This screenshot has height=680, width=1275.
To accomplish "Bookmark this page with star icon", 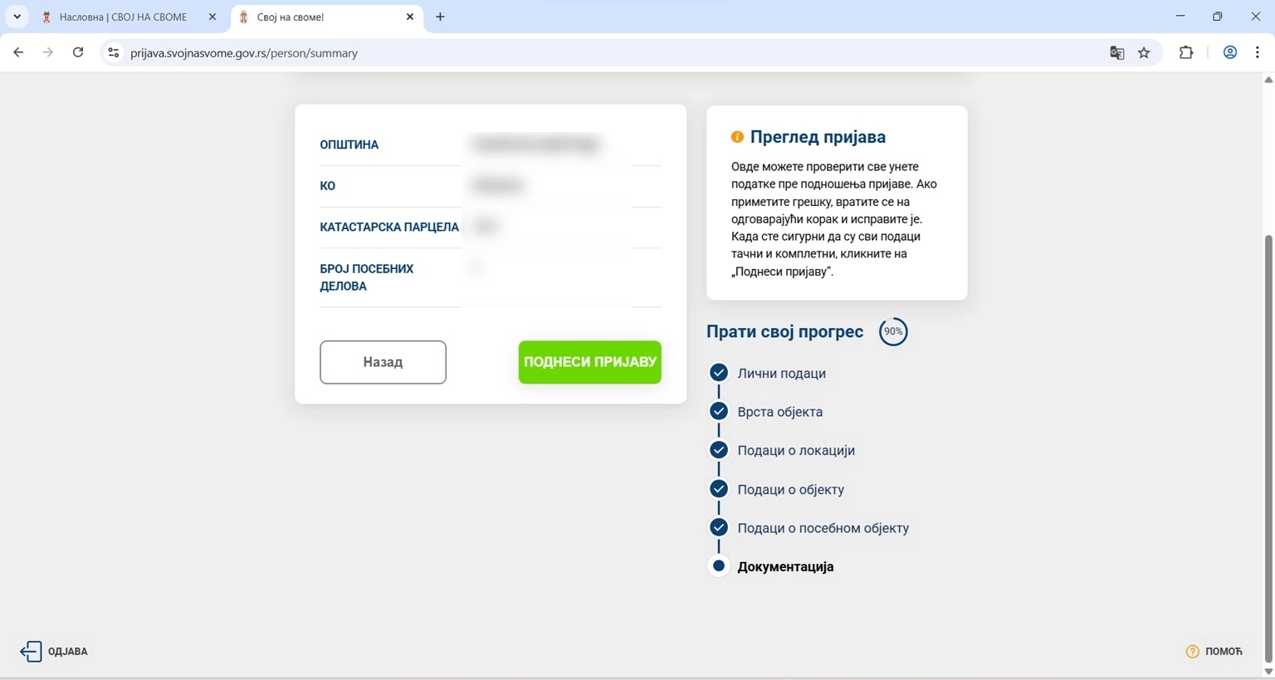I will 1144,52.
